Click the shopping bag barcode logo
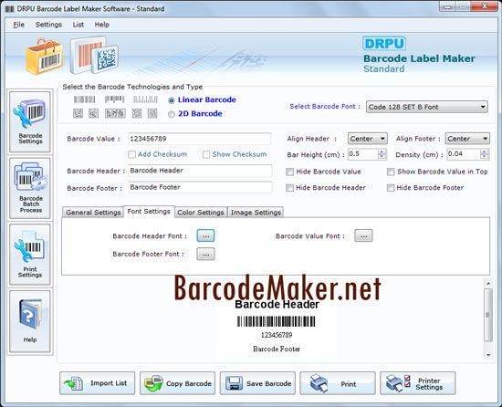This screenshot has height=407, width=502. click(x=45, y=57)
